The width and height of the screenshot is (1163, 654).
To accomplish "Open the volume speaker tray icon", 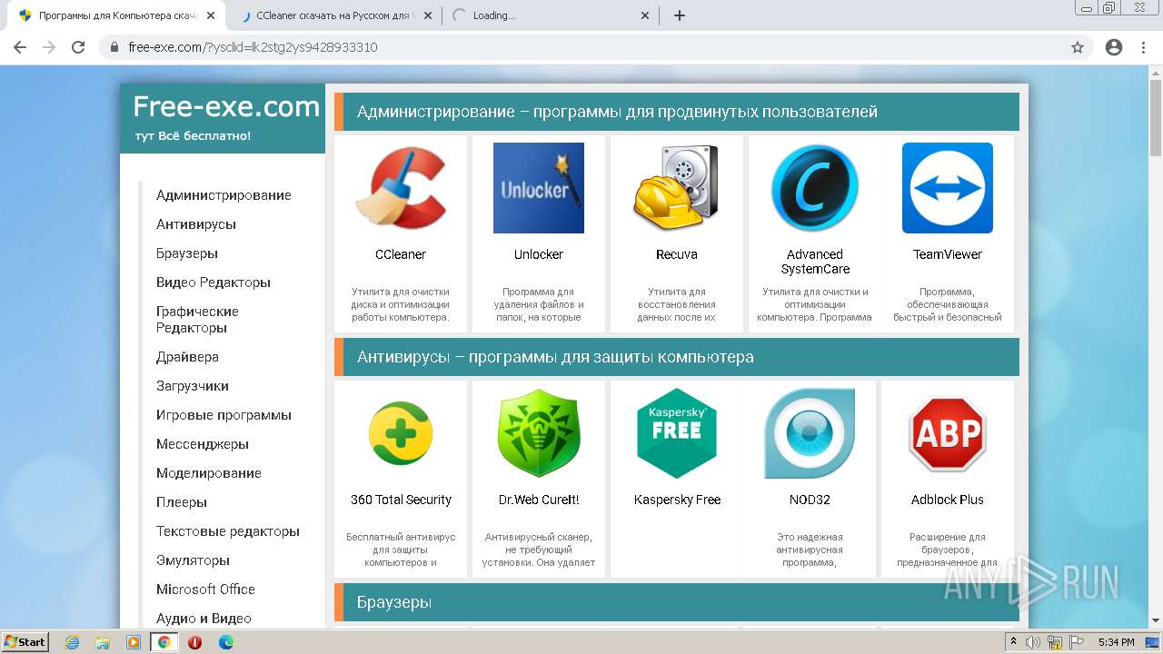I will pos(1032,642).
